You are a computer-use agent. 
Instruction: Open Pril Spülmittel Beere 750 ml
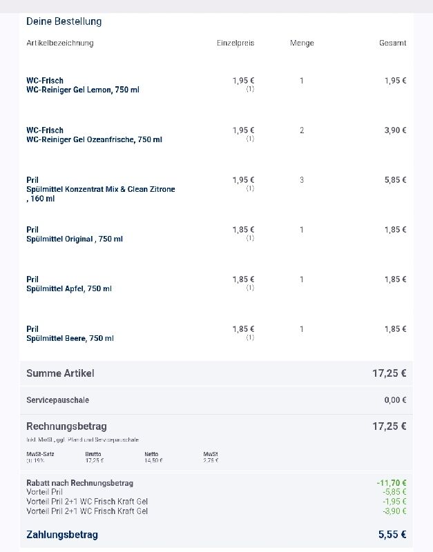[x=70, y=334]
